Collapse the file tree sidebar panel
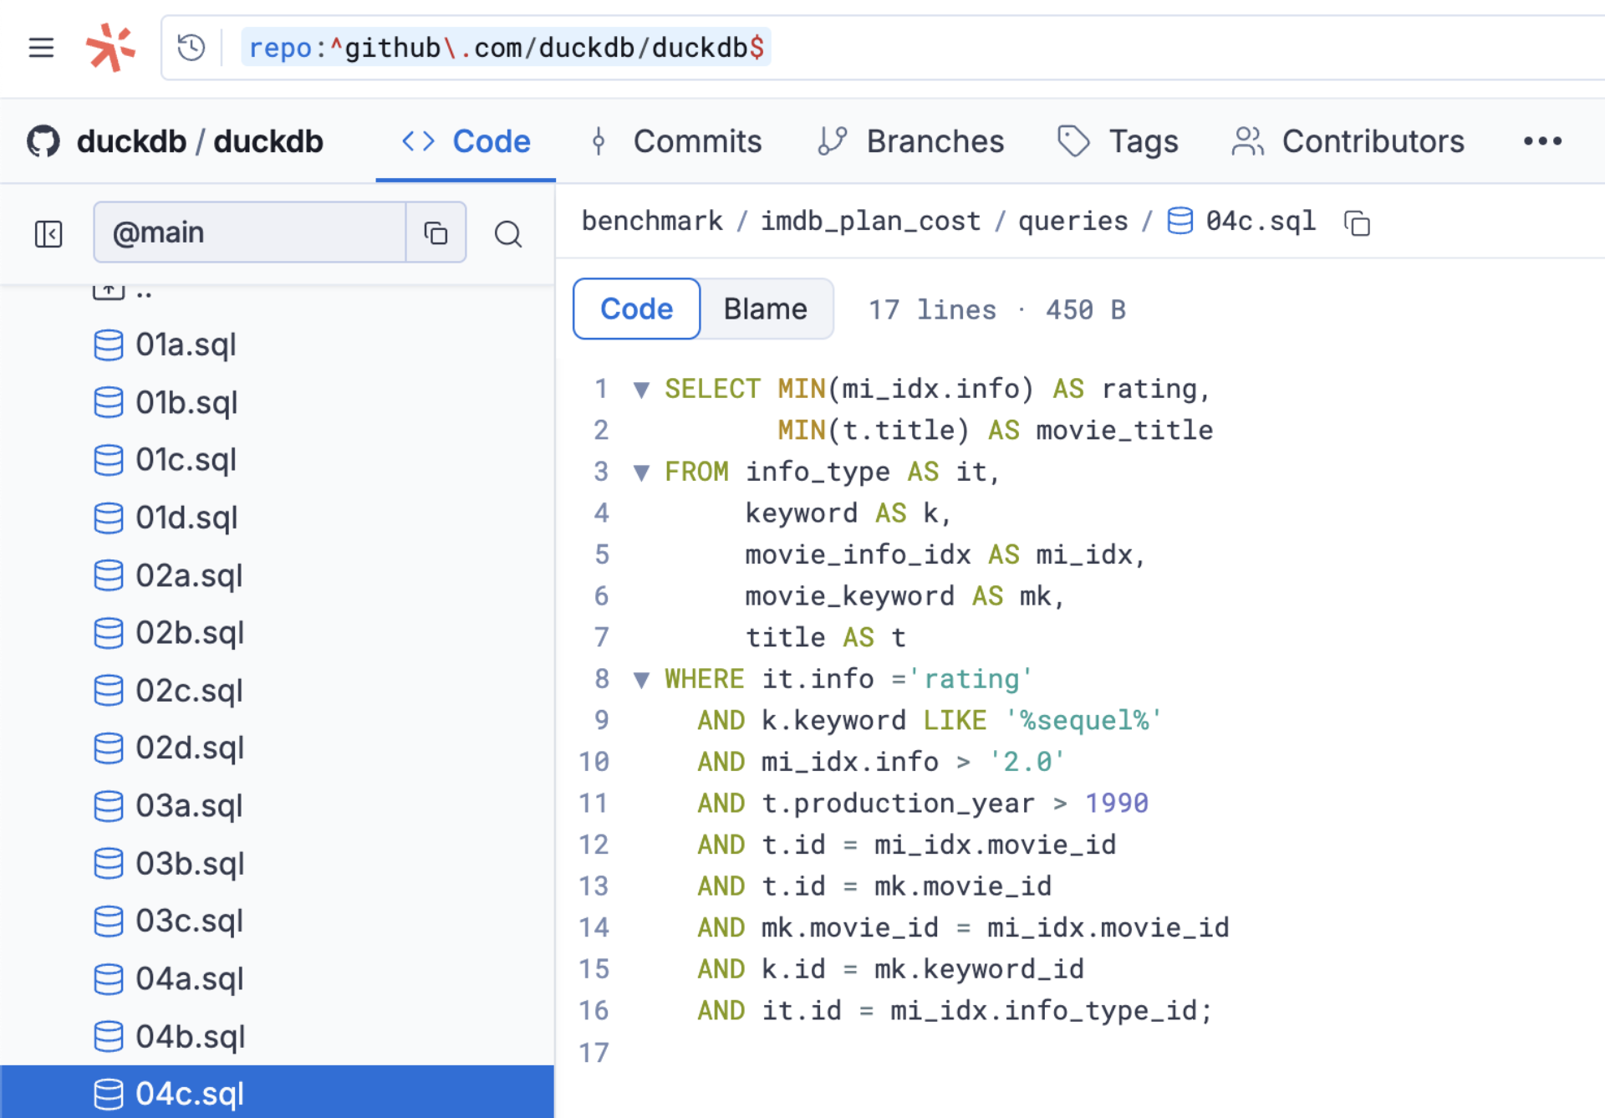The width and height of the screenshot is (1605, 1118). [48, 234]
